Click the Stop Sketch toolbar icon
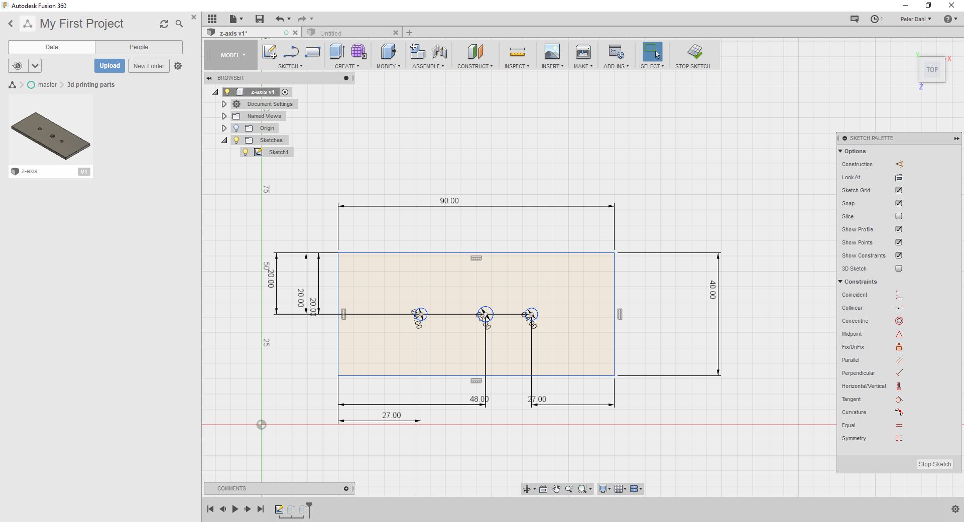The height and width of the screenshot is (522, 964). coord(694,52)
